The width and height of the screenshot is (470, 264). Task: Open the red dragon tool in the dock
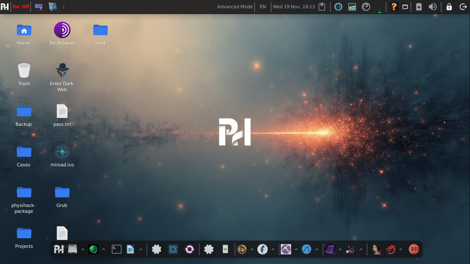[x=391, y=249]
